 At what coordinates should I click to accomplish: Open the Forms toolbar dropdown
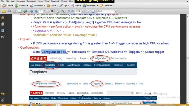point(76,6)
